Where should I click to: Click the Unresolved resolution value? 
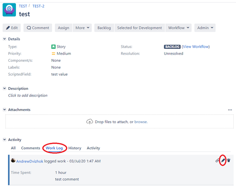click(x=174, y=53)
